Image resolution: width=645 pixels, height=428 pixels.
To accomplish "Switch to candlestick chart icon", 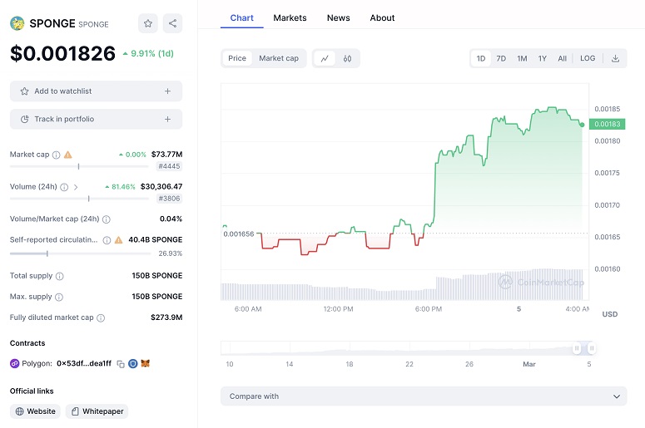I will pyautogui.click(x=347, y=58).
